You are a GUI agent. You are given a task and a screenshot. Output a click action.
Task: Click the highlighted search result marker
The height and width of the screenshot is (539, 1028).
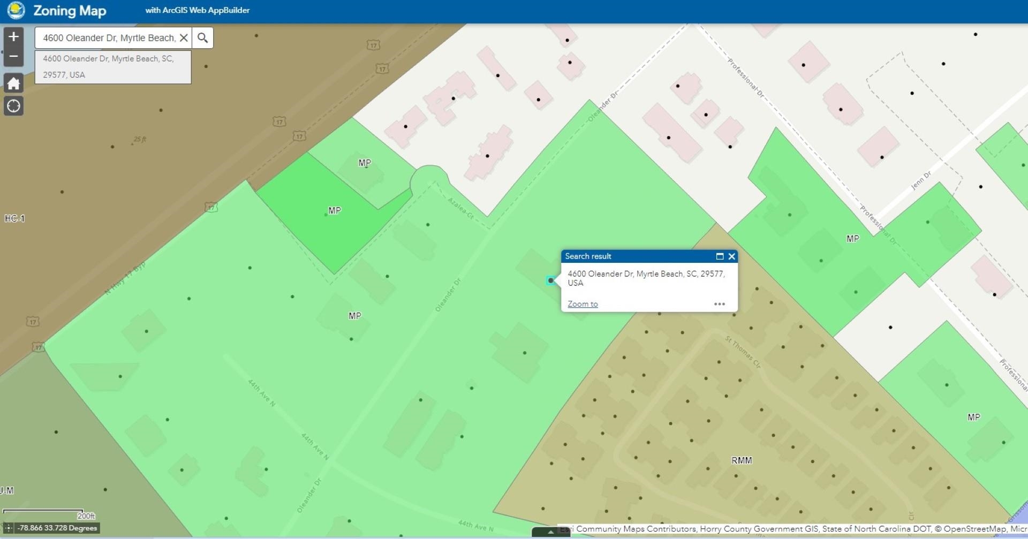[x=550, y=280]
